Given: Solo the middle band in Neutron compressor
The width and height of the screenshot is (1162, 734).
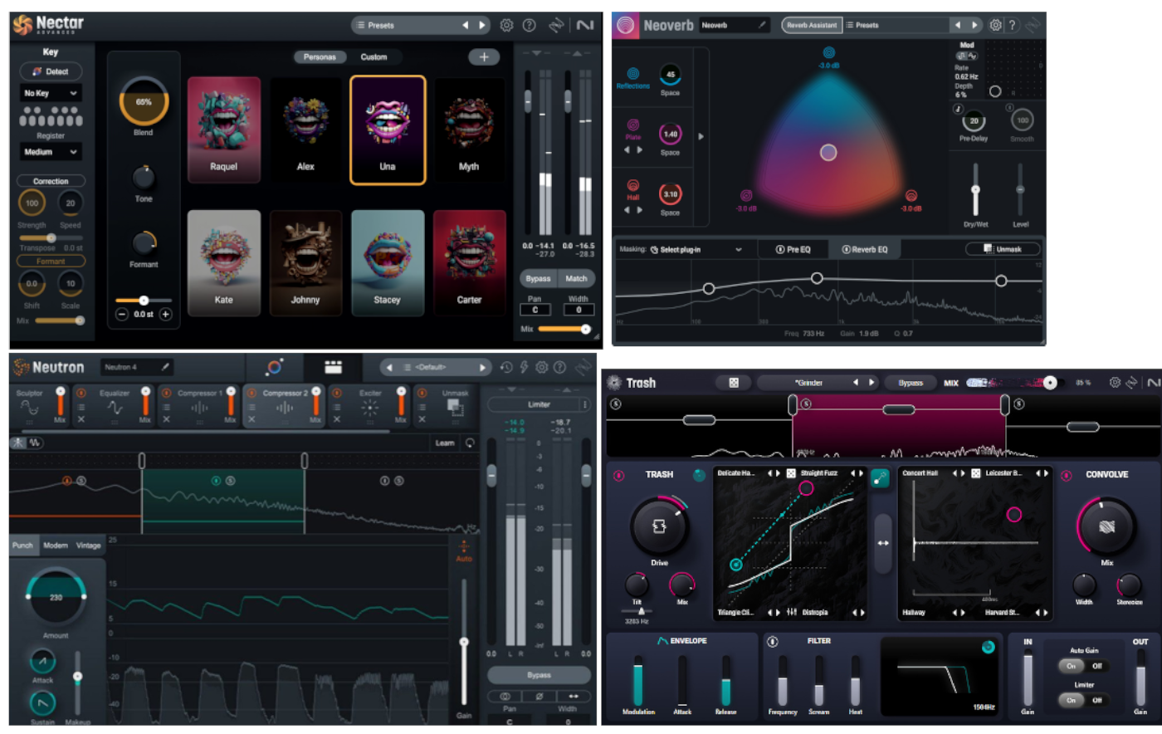Looking at the screenshot, I should (231, 481).
